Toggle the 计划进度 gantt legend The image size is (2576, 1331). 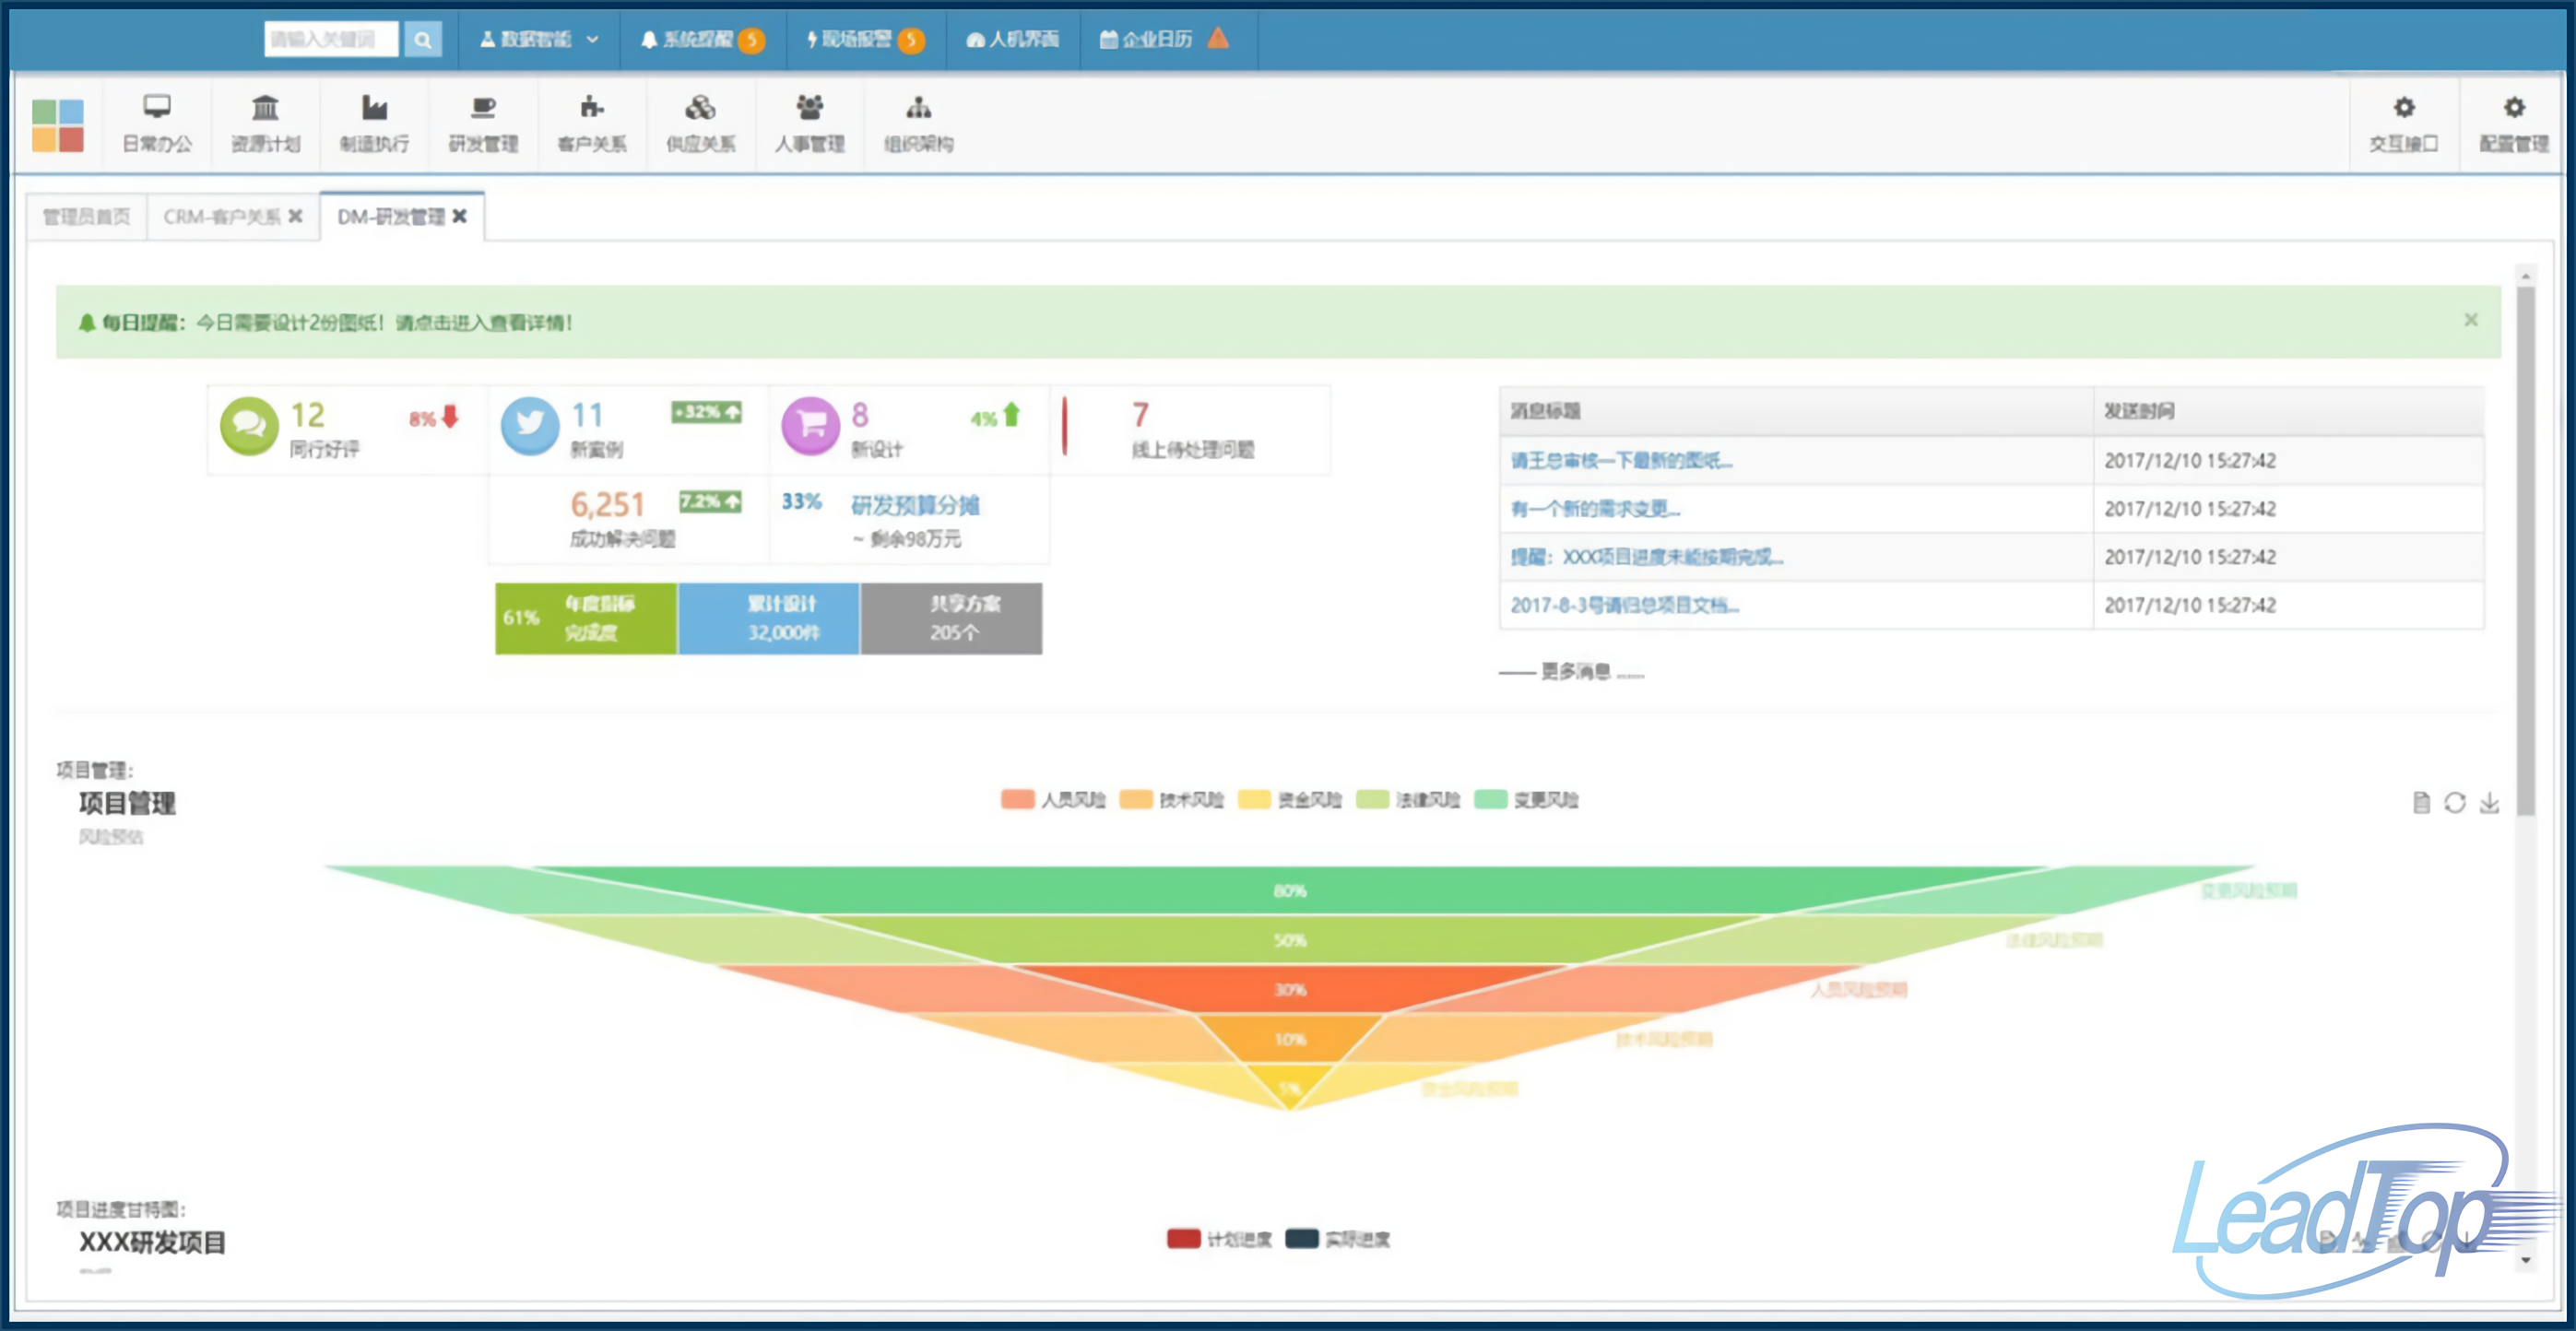[1219, 1240]
